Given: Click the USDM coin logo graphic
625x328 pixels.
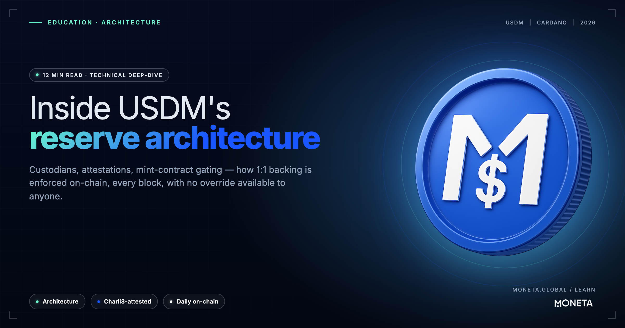Looking at the screenshot, I should pos(503,162).
